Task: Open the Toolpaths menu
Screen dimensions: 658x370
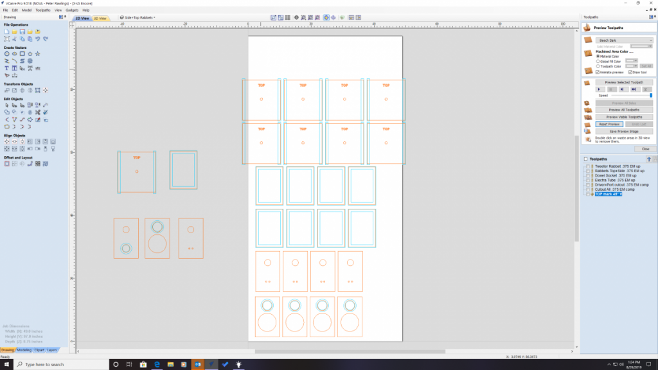Action: click(42, 10)
